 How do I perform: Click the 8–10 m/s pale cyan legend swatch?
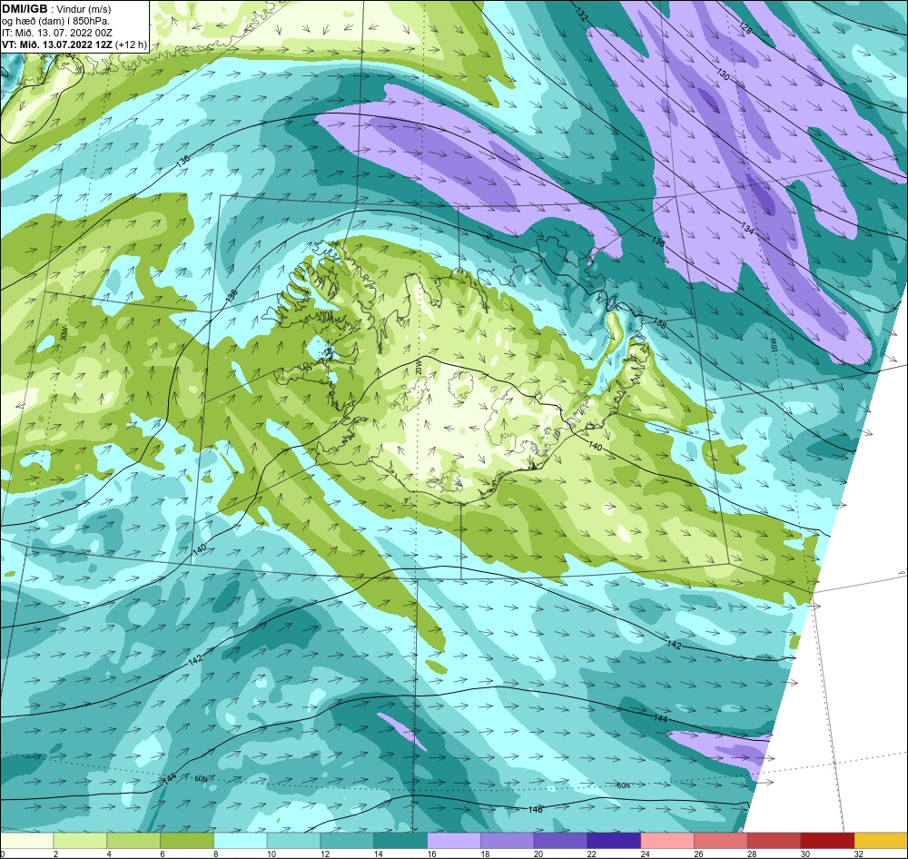pos(241,841)
